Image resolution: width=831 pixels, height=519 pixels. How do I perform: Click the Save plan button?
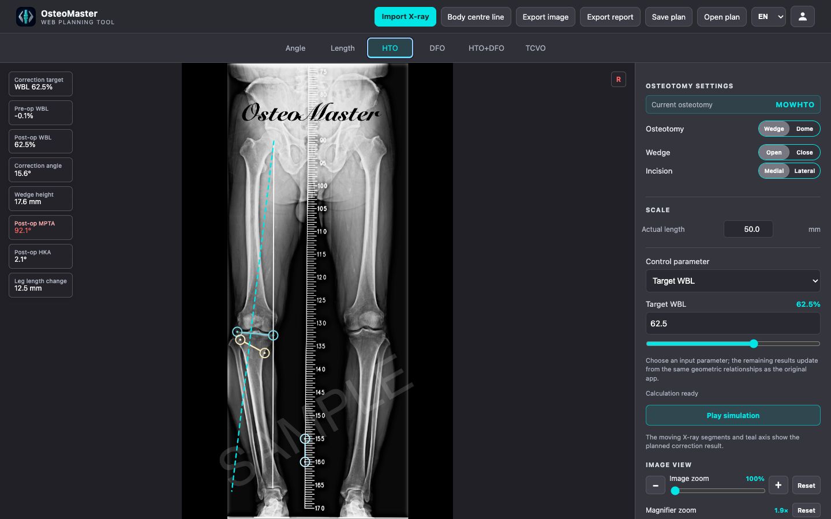click(x=669, y=17)
